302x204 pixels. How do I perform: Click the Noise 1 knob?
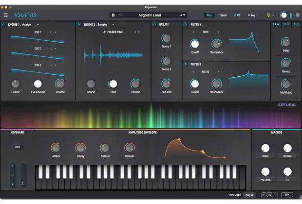(x=166, y=38)
